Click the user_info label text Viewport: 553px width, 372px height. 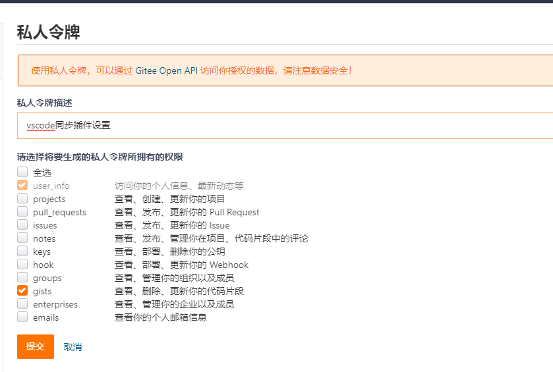pyautogui.click(x=51, y=186)
